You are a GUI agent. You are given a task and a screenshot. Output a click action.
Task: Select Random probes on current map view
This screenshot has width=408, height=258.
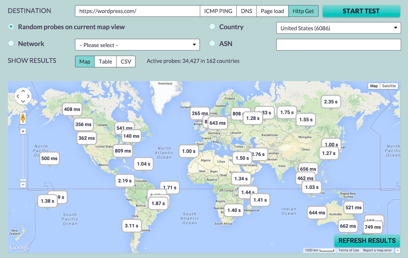tap(11, 27)
